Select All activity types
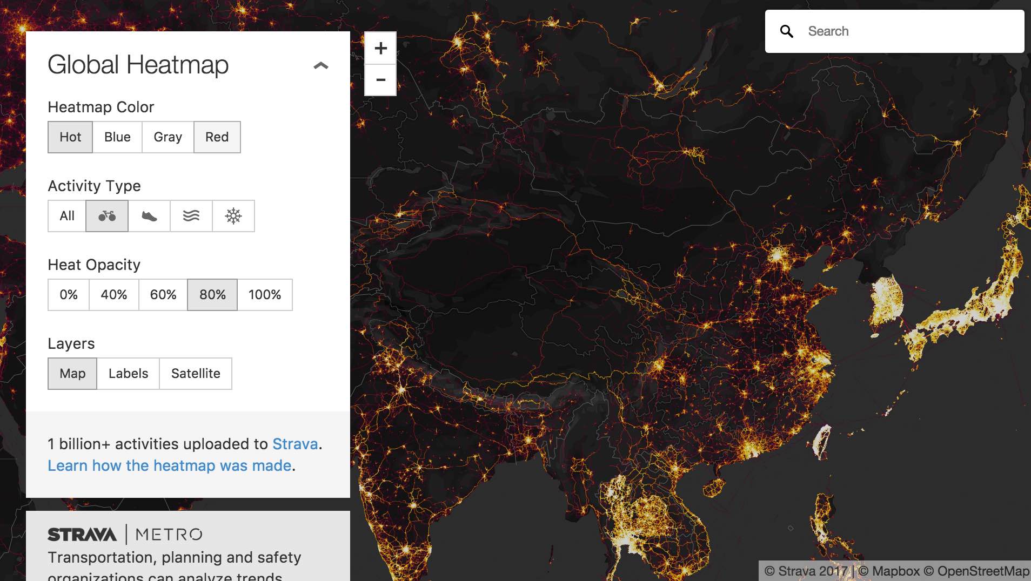Screen dimensions: 1031x581 67,216
